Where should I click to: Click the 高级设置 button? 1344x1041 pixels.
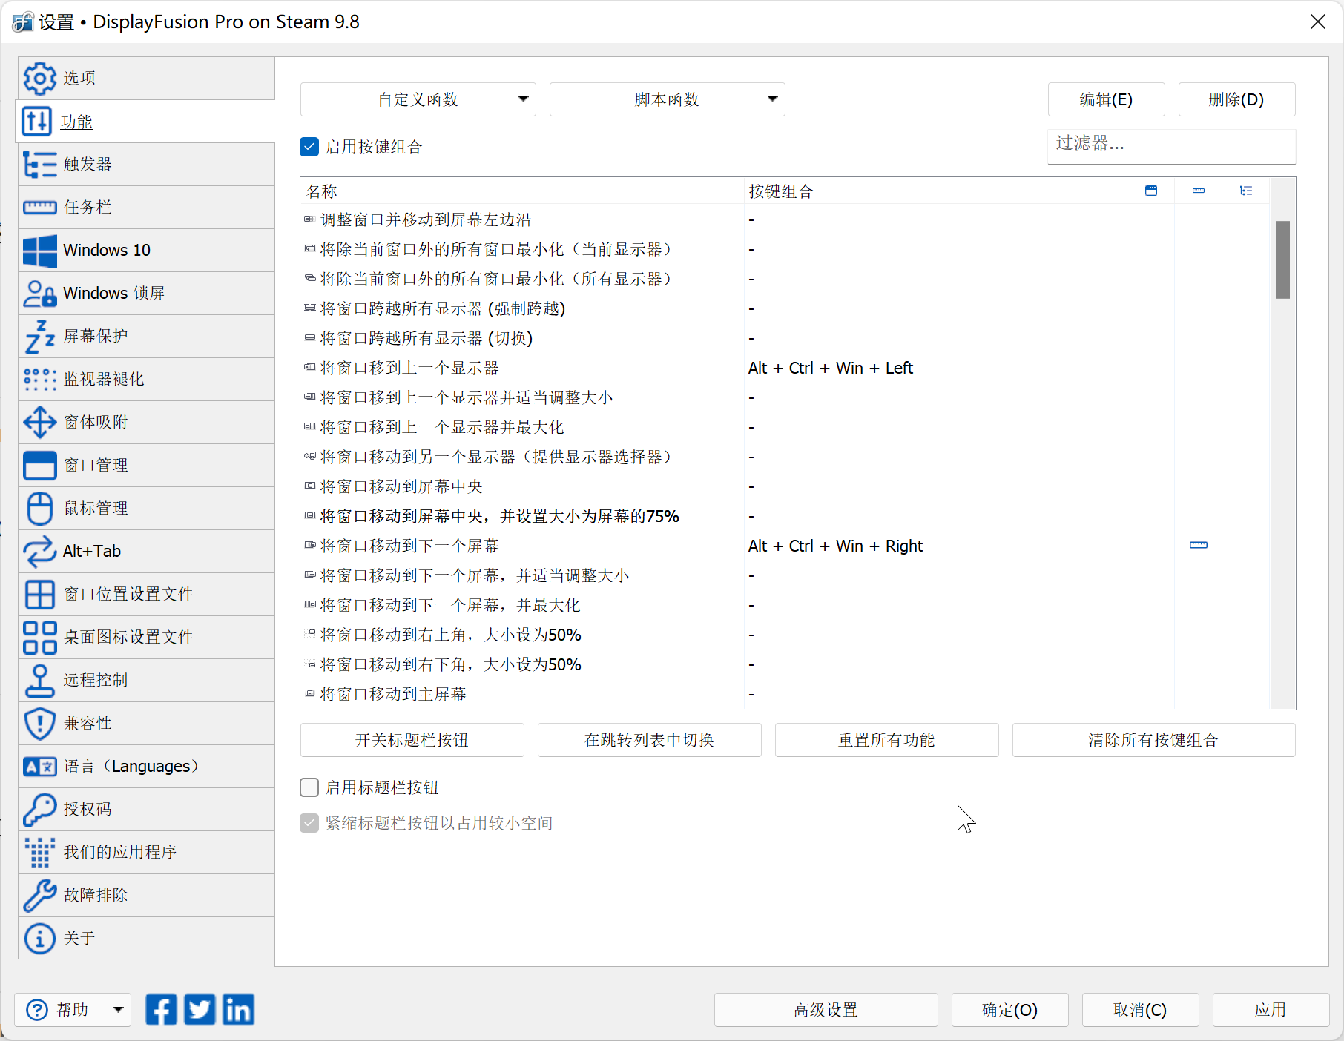click(826, 1010)
